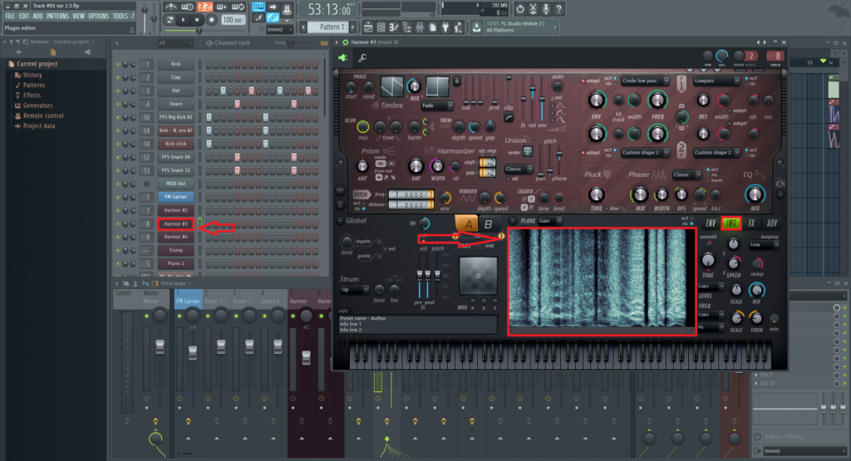The height and width of the screenshot is (461, 851).
Task: Select the Trump channel button
Action: tap(175, 250)
